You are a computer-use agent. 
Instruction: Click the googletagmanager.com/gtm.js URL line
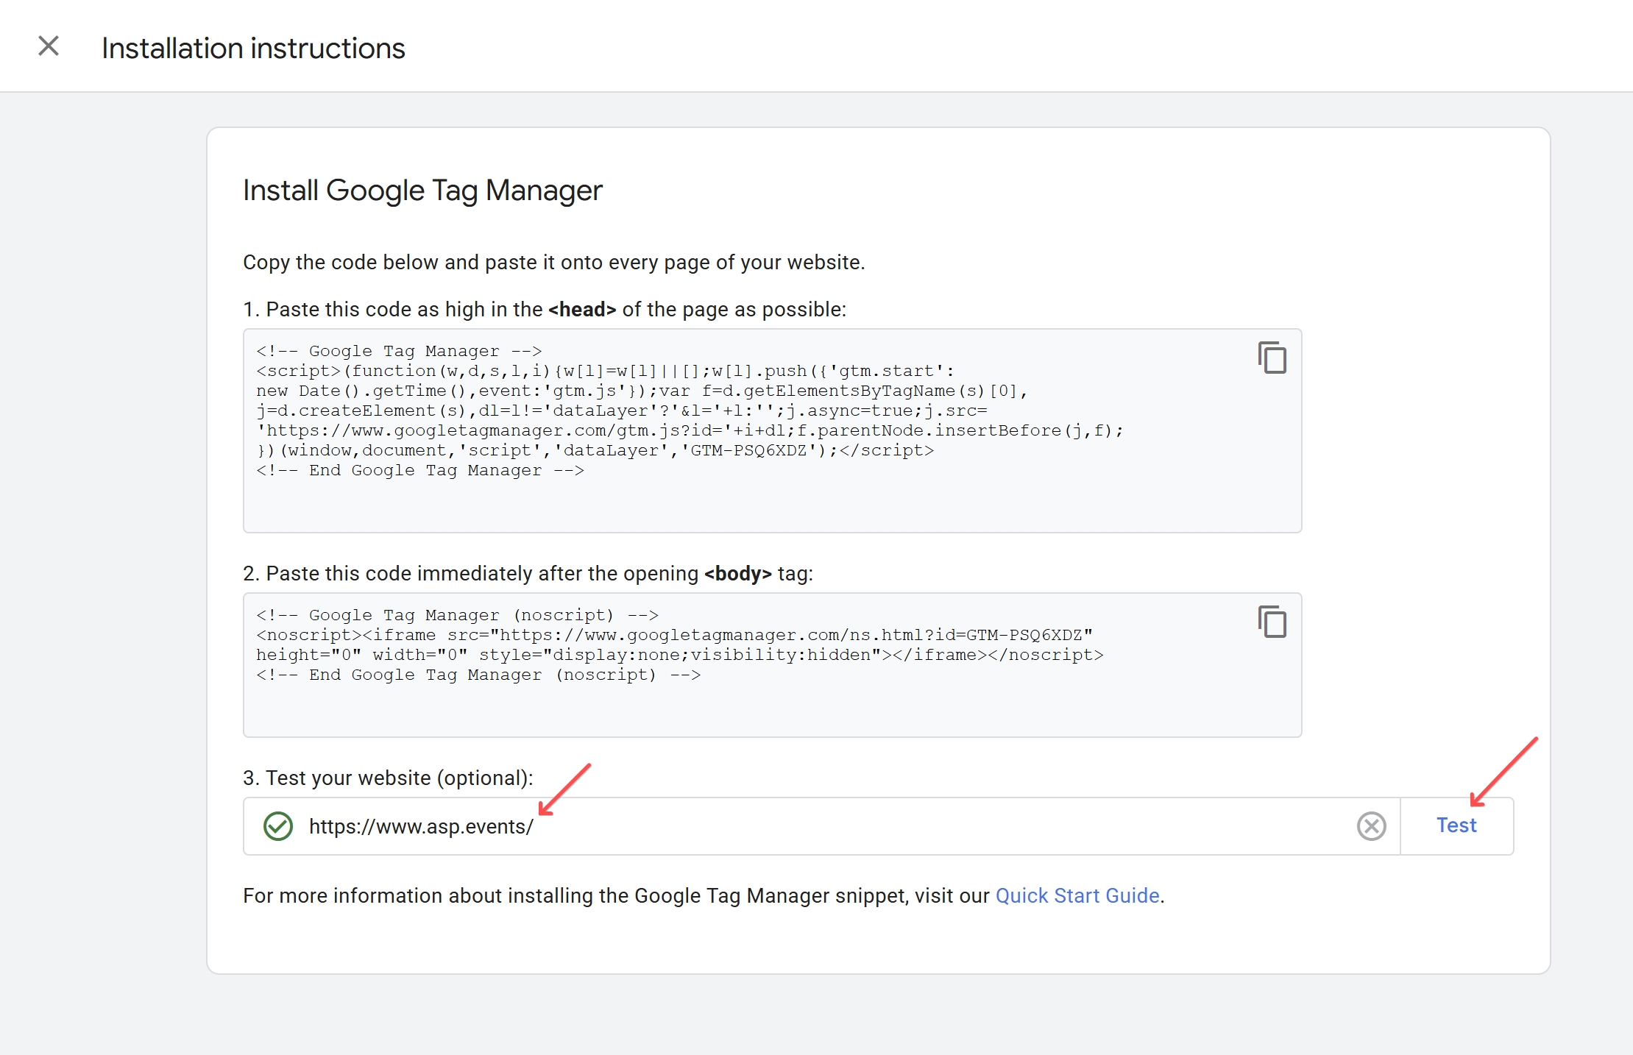pyautogui.click(x=690, y=430)
